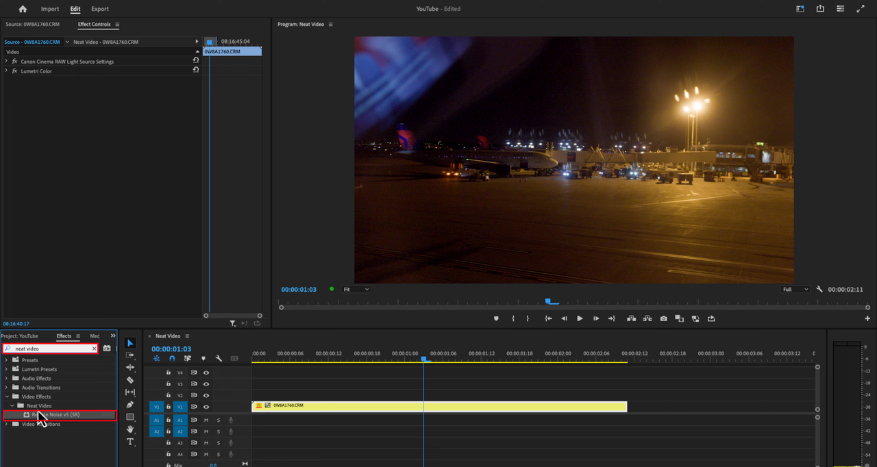877x467 pixels.
Task: Reset the Lumetri Color effect
Action: pyautogui.click(x=196, y=70)
